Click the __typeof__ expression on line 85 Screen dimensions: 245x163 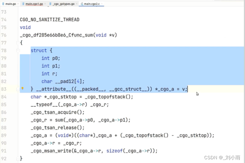59,105
